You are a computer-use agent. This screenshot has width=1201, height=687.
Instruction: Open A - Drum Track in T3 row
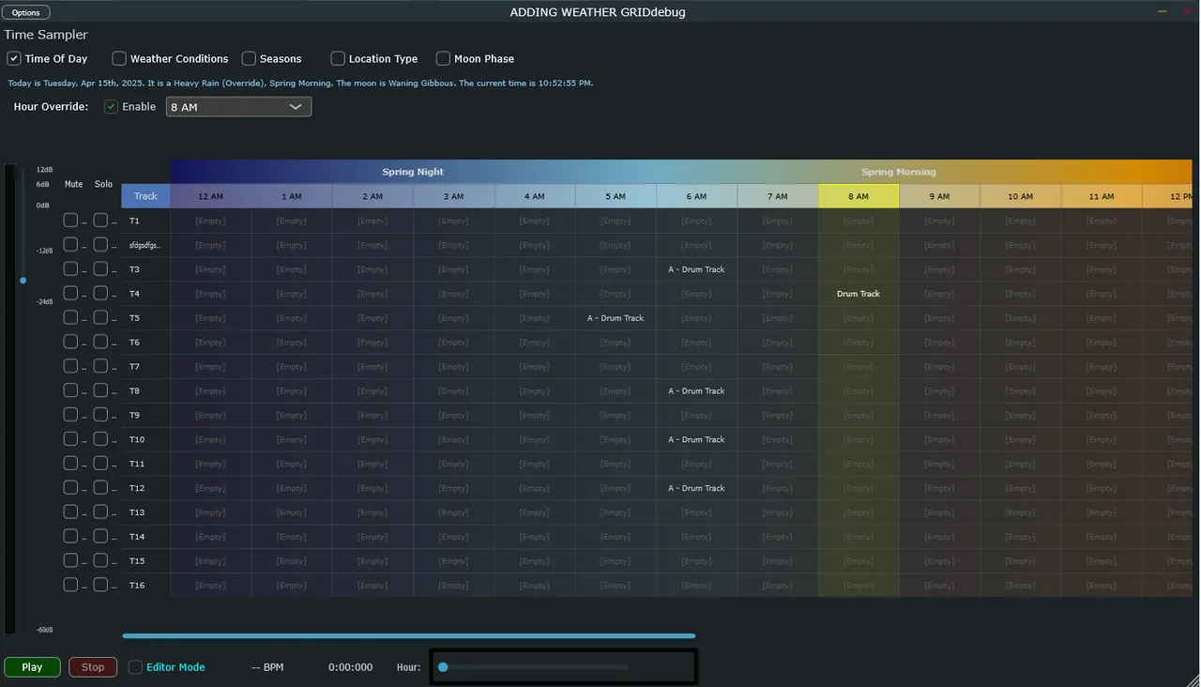click(696, 269)
